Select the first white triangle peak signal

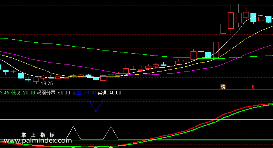coord(73,133)
